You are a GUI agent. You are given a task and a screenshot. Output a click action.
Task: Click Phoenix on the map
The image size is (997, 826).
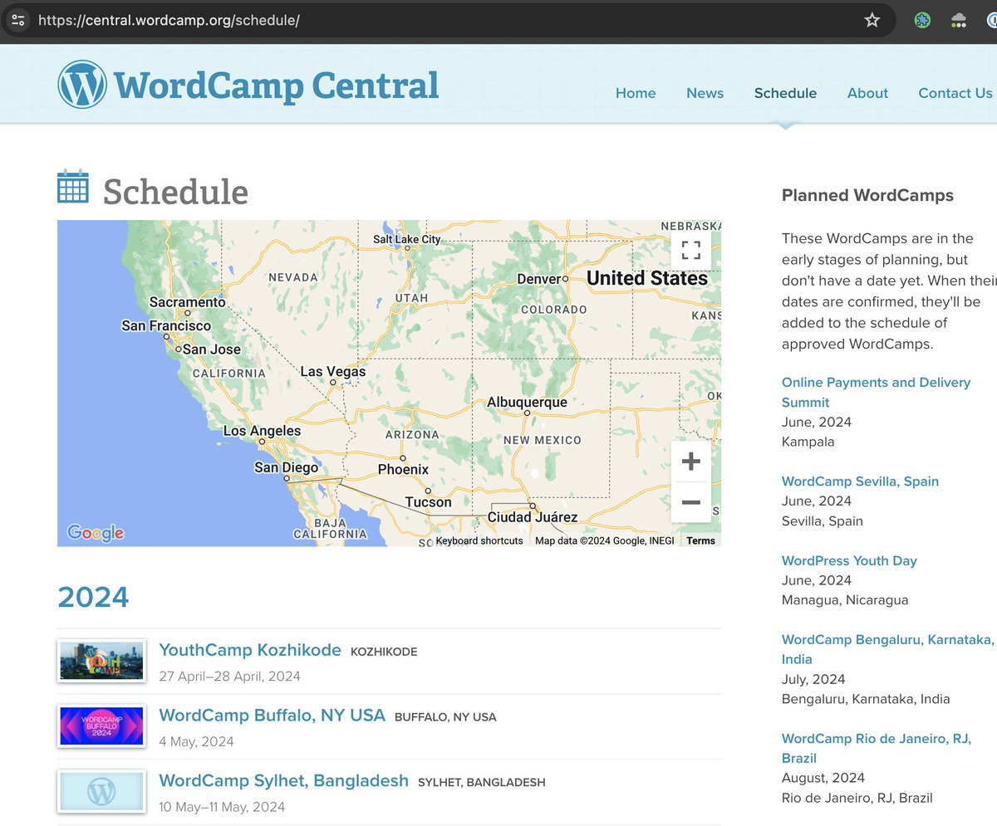pos(403,469)
